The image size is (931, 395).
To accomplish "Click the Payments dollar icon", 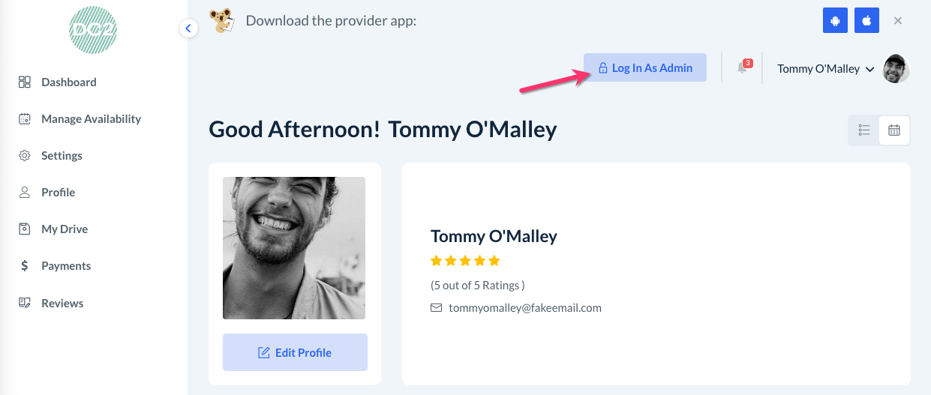I will click(x=25, y=266).
